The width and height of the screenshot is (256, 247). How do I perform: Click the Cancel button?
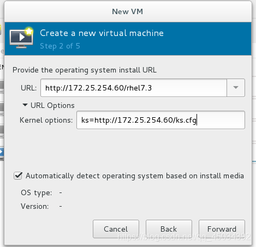point(116,229)
